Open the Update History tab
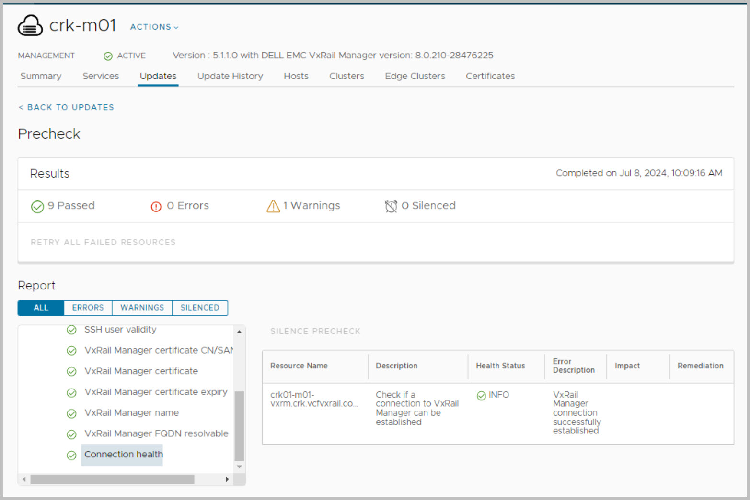The height and width of the screenshot is (500, 750). click(230, 76)
